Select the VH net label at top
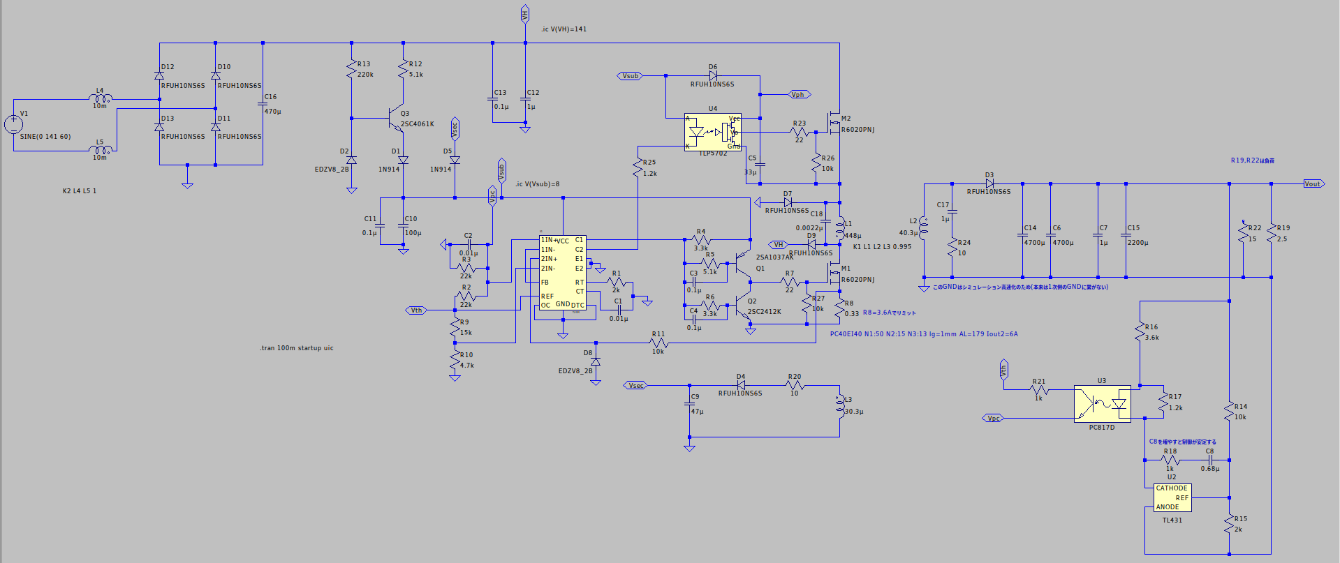Image resolution: width=1340 pixels, height=563 pixels. [x=525, y=13]
